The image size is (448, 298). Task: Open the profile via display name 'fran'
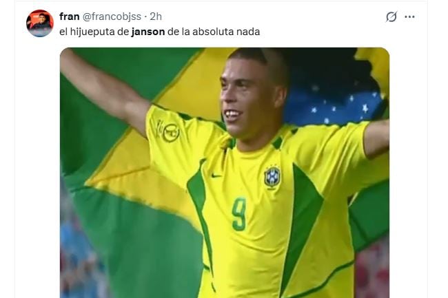(x=70, y=17)
